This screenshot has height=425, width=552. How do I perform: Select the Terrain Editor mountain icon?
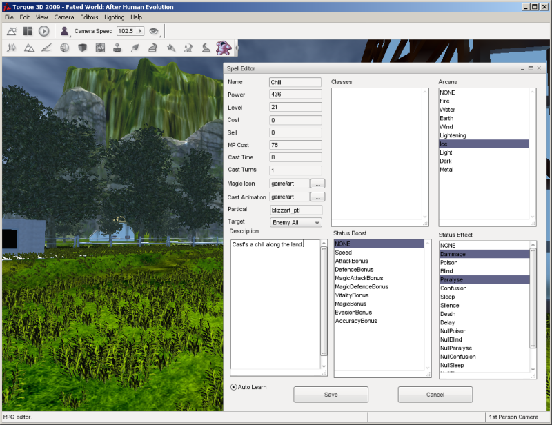pyautogui.click(x=29, y=48)
